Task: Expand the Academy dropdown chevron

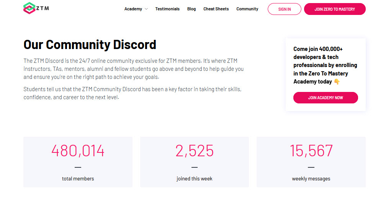Action: [x=146, y=9]
